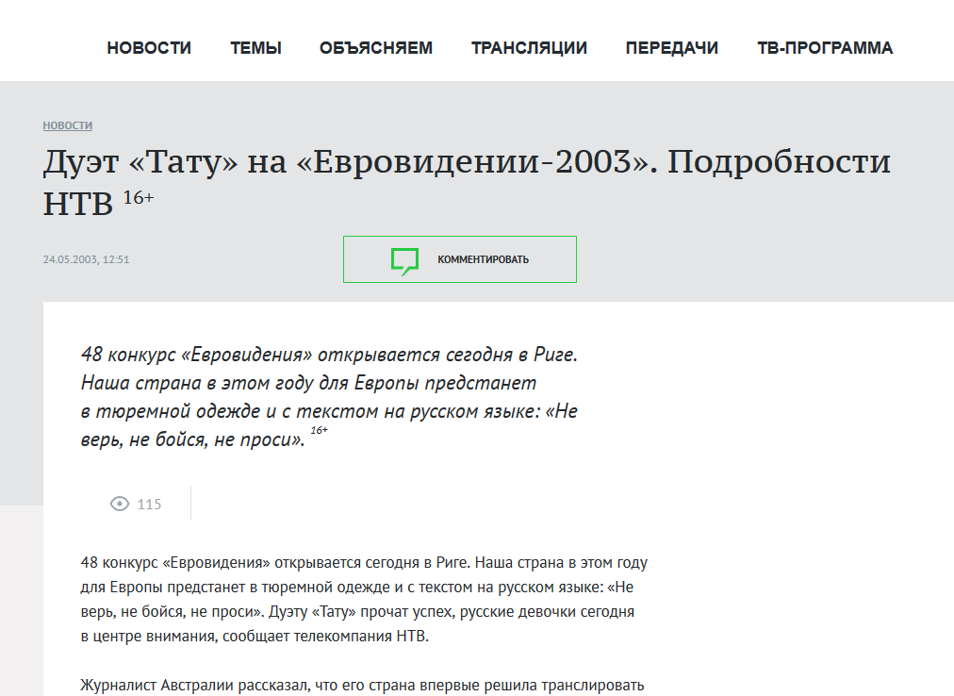Click the 16+ age rating beside НТВ in headline
The width and height of the screenshot is (954, 696).
pos(139,197)
